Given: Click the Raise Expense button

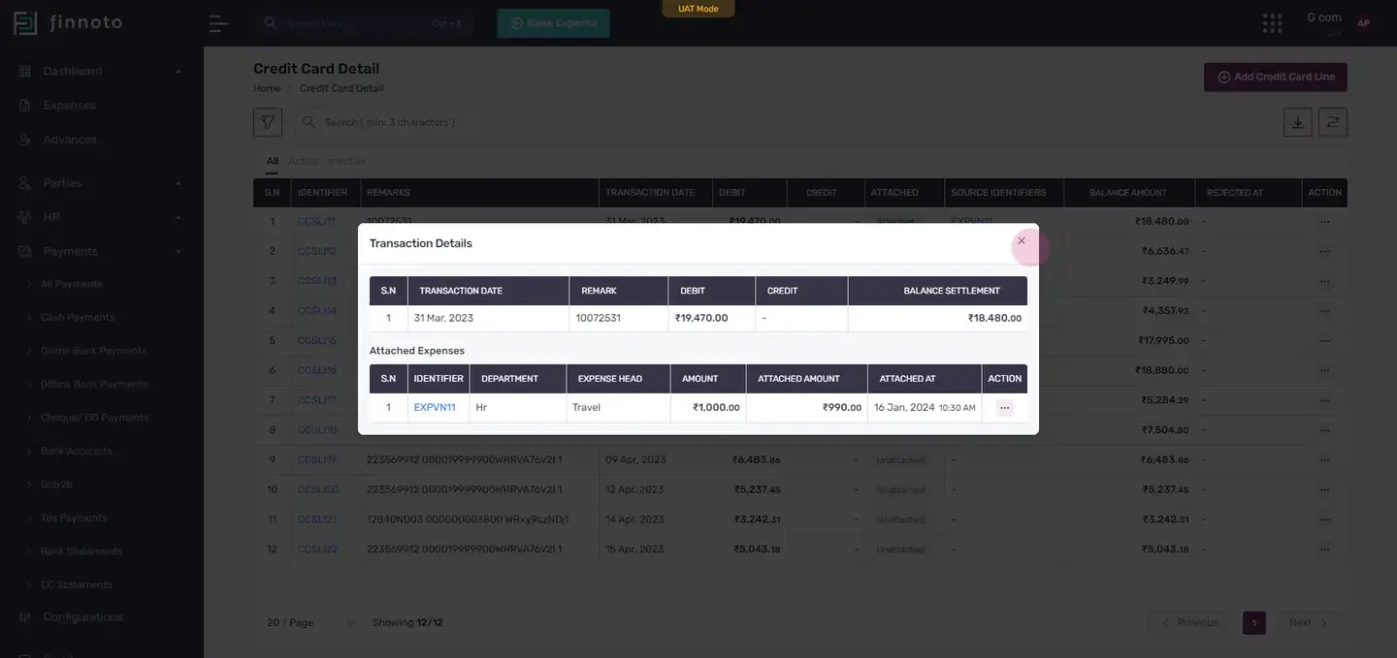Looking at the screenshot, I should (554, 23).
